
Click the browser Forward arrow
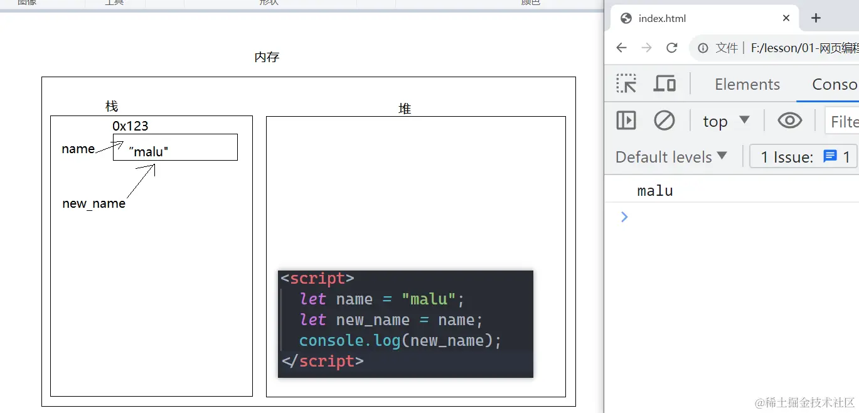coord(646,48)
